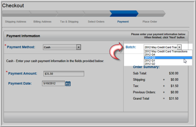The width and height of the screenshot is (196, 127).
Task: Go to Billing Address step
Action: tap(42, 22)
